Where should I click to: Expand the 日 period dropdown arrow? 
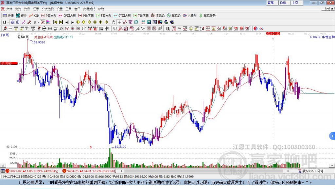click(x=8, y=22)
